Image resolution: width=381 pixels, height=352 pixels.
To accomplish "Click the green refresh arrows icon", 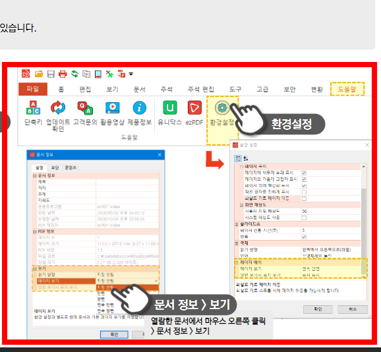I will coord(74,74).
